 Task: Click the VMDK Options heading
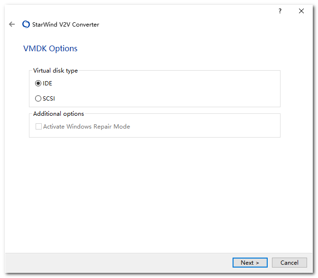pyautogui.click(x=50, y=48)
